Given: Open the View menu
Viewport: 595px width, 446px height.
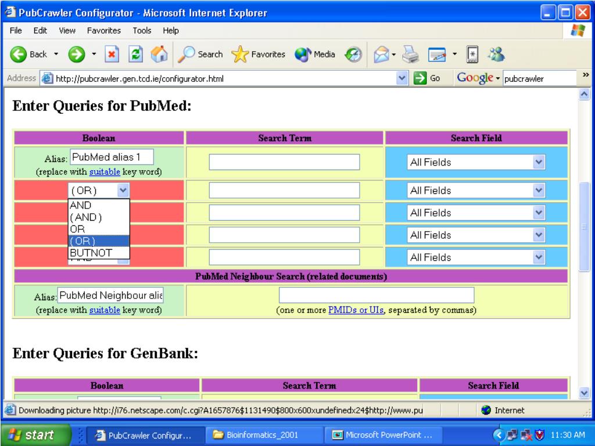Looking at the screenshot, I should (x=67, y=31).
